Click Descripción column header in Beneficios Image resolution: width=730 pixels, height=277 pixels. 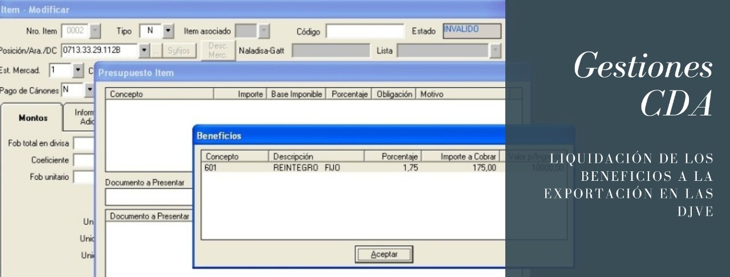[x=317, y=156]
